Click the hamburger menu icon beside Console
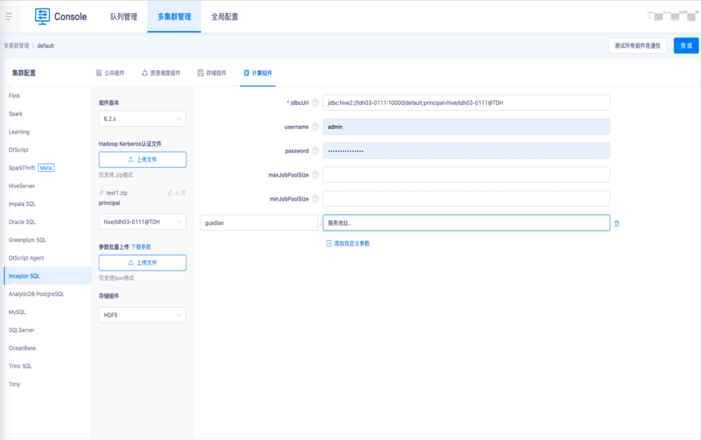Viewport: 701px width, 440px height. [9, 16]
